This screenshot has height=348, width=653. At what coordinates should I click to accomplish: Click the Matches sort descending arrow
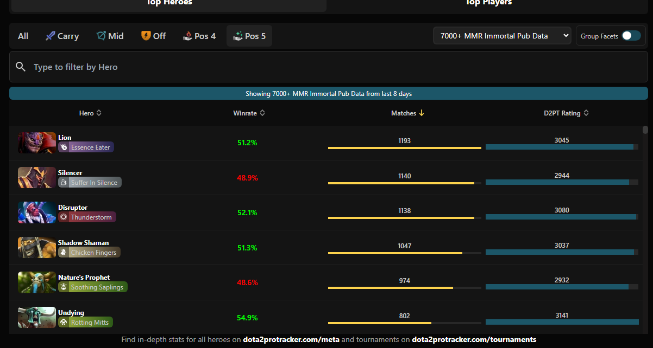(422, 113)
